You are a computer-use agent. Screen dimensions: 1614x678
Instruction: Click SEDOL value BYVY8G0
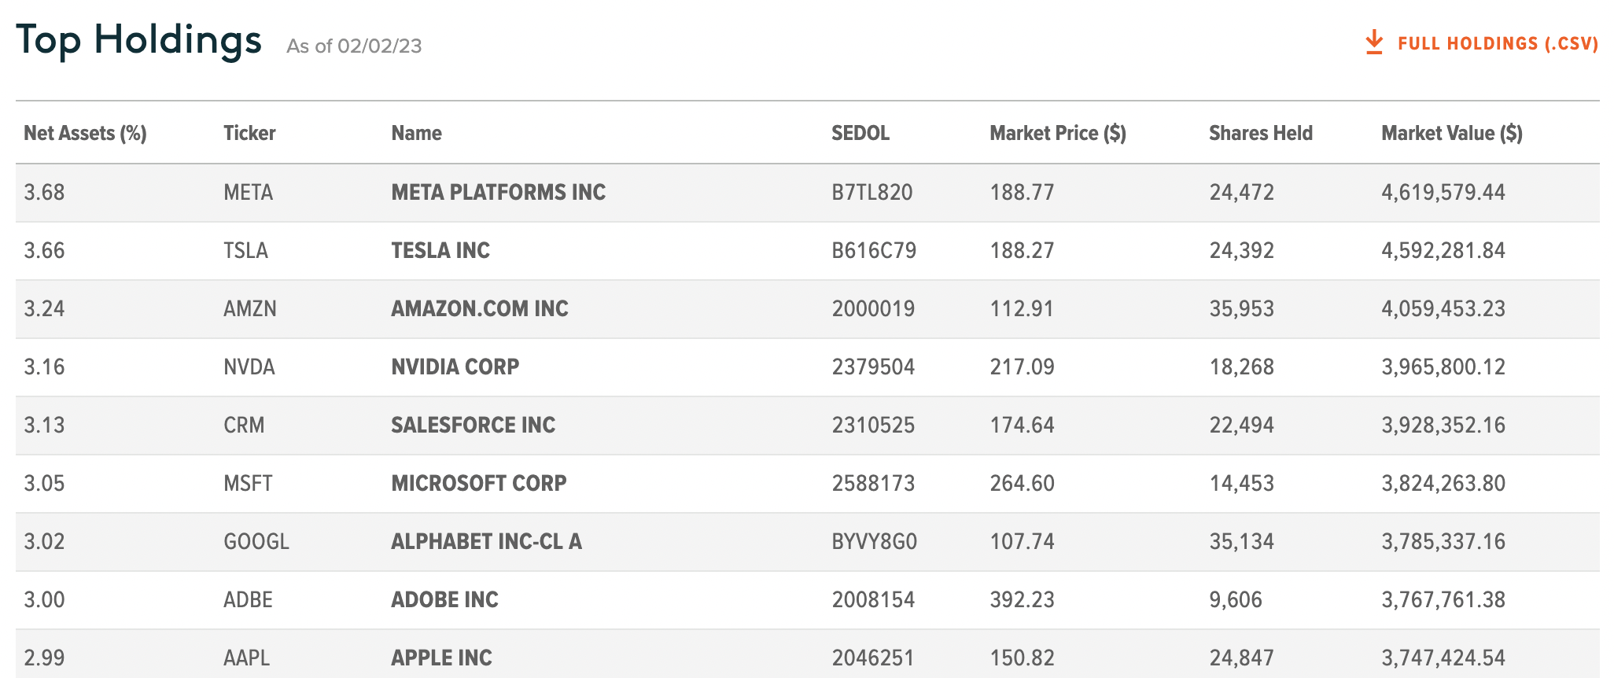coord(875,541)
